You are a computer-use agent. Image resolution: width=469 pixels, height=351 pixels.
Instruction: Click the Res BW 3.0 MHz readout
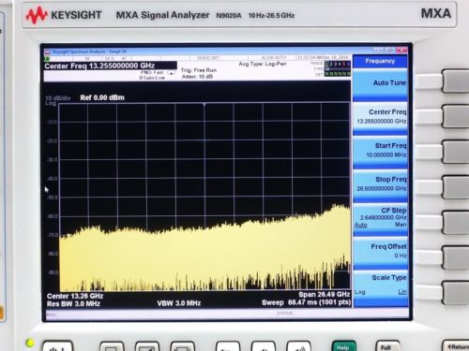click(74, 304)
